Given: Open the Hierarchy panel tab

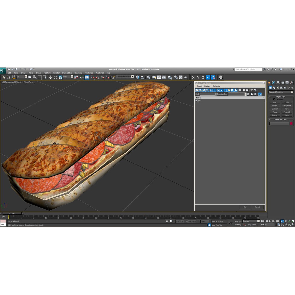Looking at the screenshot, I should [x=278, y=82].
